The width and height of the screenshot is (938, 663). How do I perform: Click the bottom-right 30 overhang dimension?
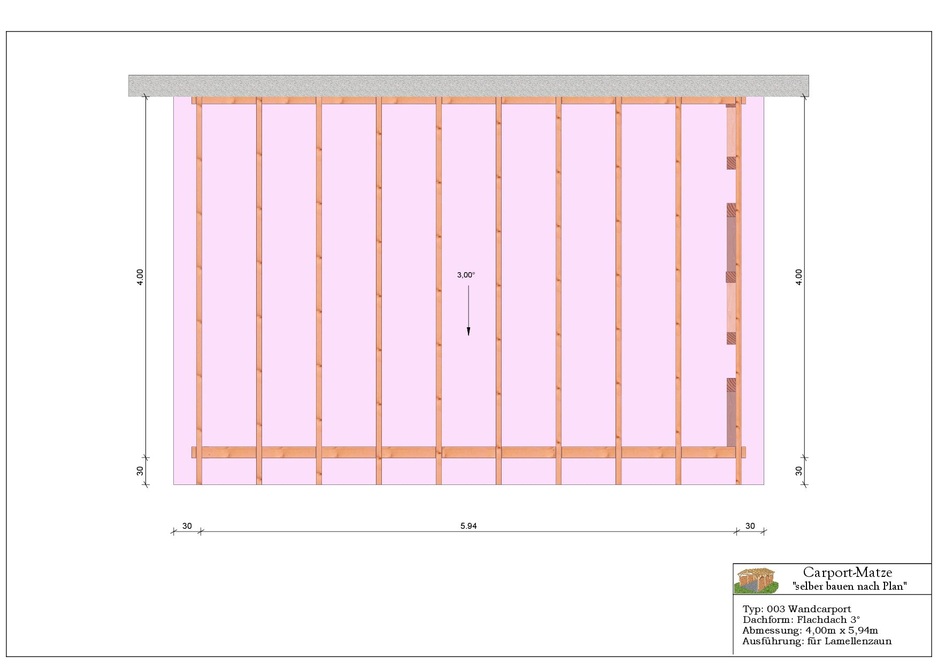(x=750, y=526)
